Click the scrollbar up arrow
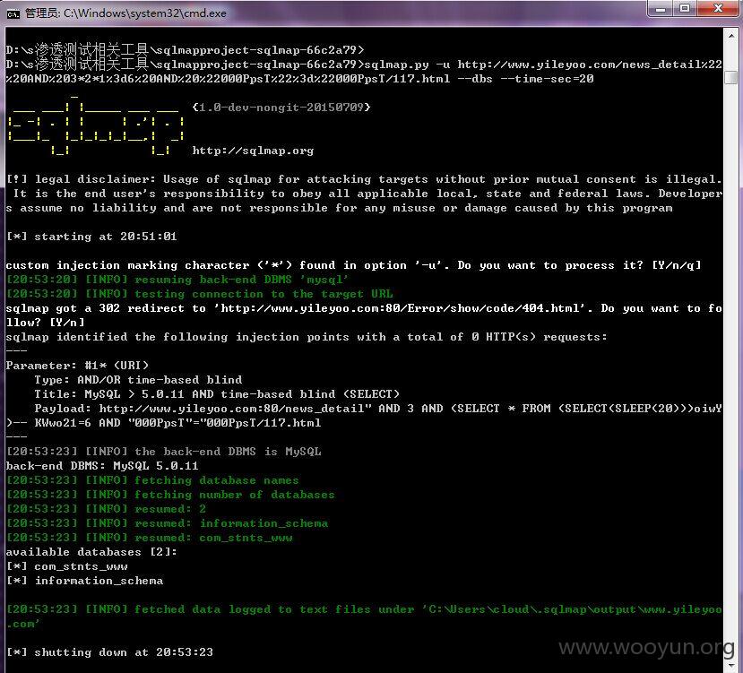The height and width of the screenshot is (673, 743). coord(730,35)
